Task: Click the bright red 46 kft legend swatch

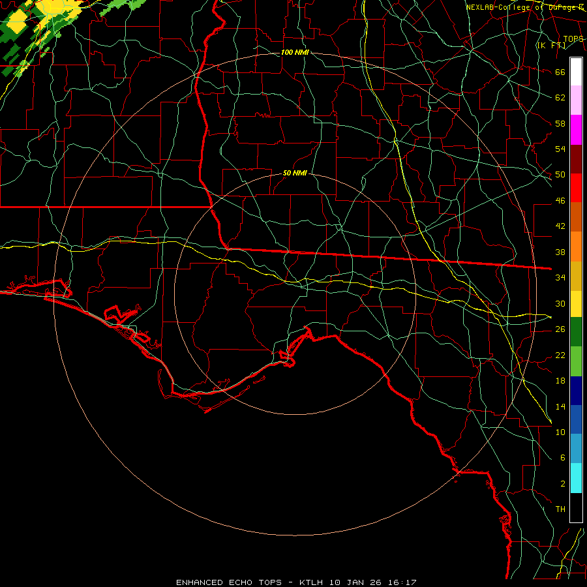Action: tap(576, 188)
